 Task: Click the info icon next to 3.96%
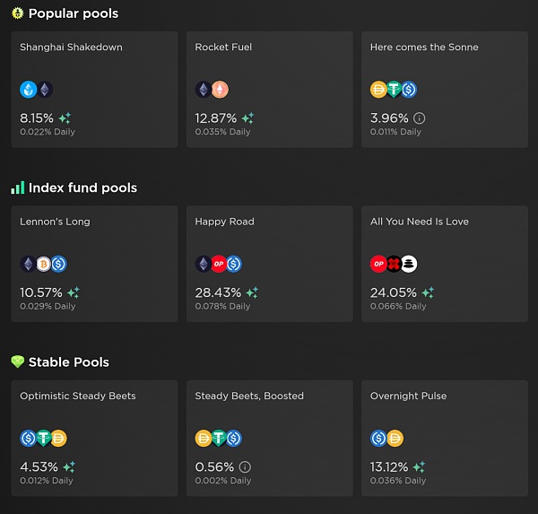coord(420,118)
